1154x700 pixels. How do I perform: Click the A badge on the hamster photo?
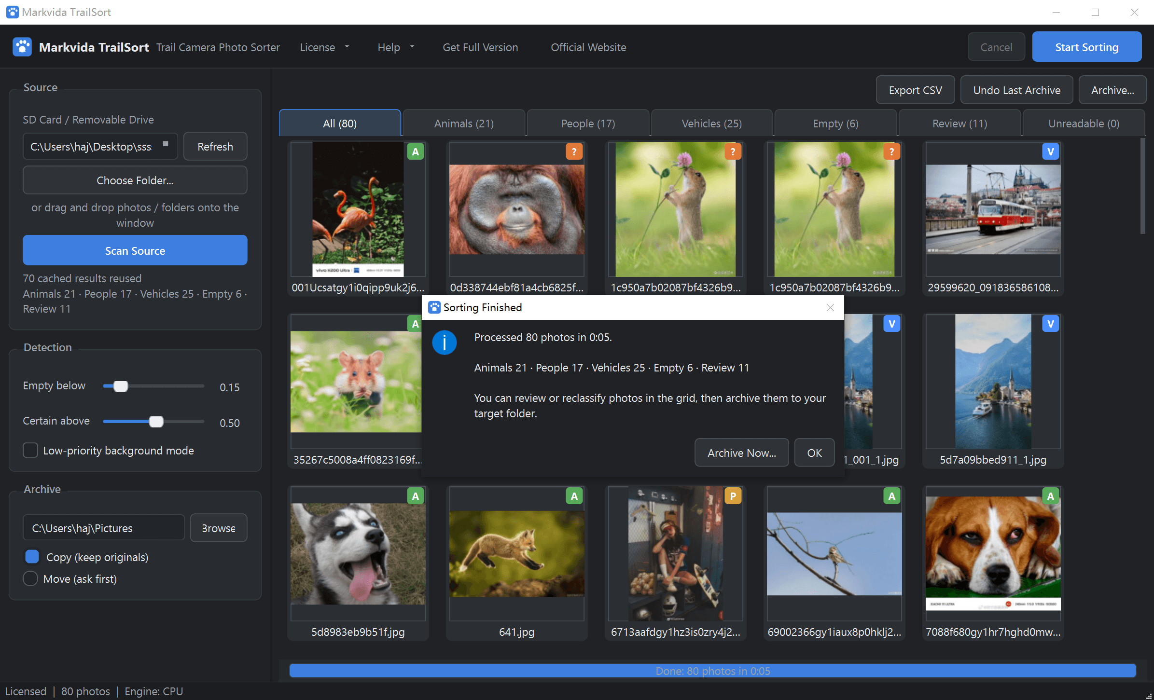point(415,324)
